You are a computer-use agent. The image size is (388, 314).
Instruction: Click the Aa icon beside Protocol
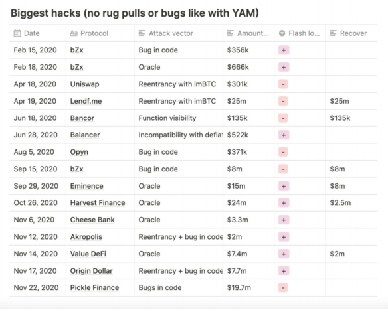(x=74, y=33)
